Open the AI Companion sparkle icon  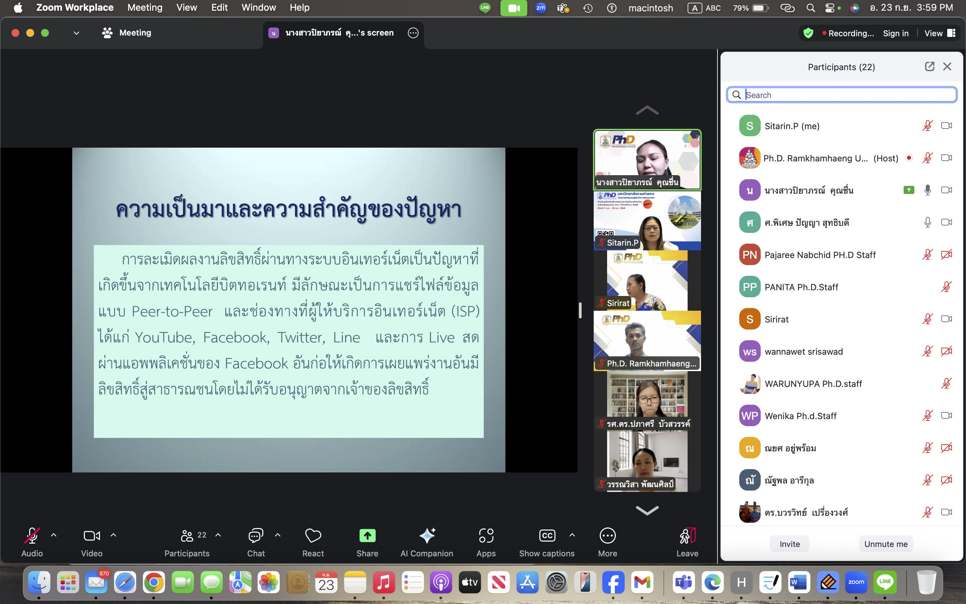coord(427,536)
